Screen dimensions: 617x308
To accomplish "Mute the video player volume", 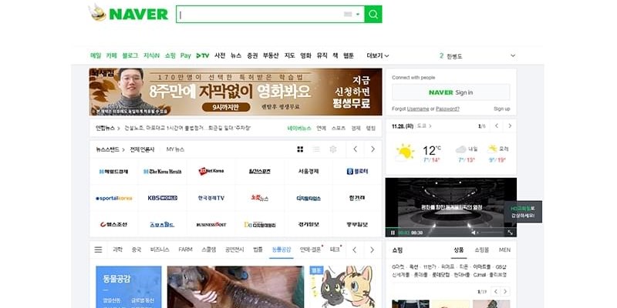I will click(475, 232).
